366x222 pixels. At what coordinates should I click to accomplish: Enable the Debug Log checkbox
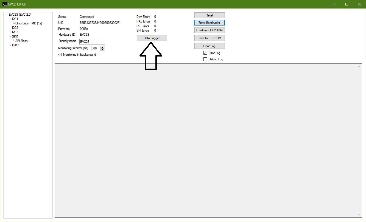(205, 59)
